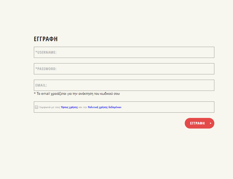Click the arrow icon on the ΕΓΓΡΑΦΗ button
233x179 pixels.
pos(211,123)
